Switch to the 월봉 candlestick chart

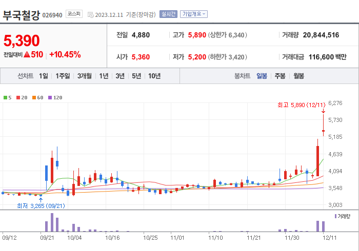point(299,76)
